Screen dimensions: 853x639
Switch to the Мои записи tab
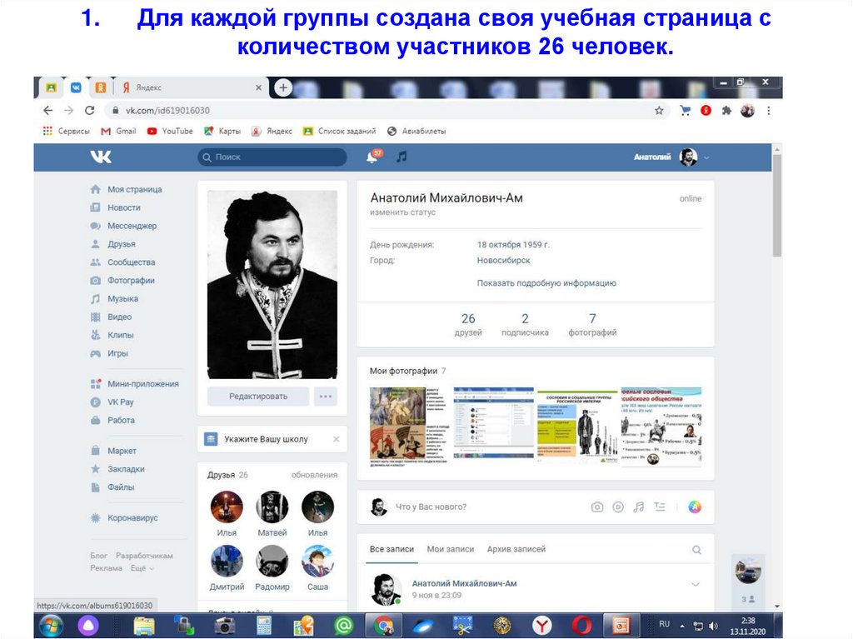click(x=450, y=549)
